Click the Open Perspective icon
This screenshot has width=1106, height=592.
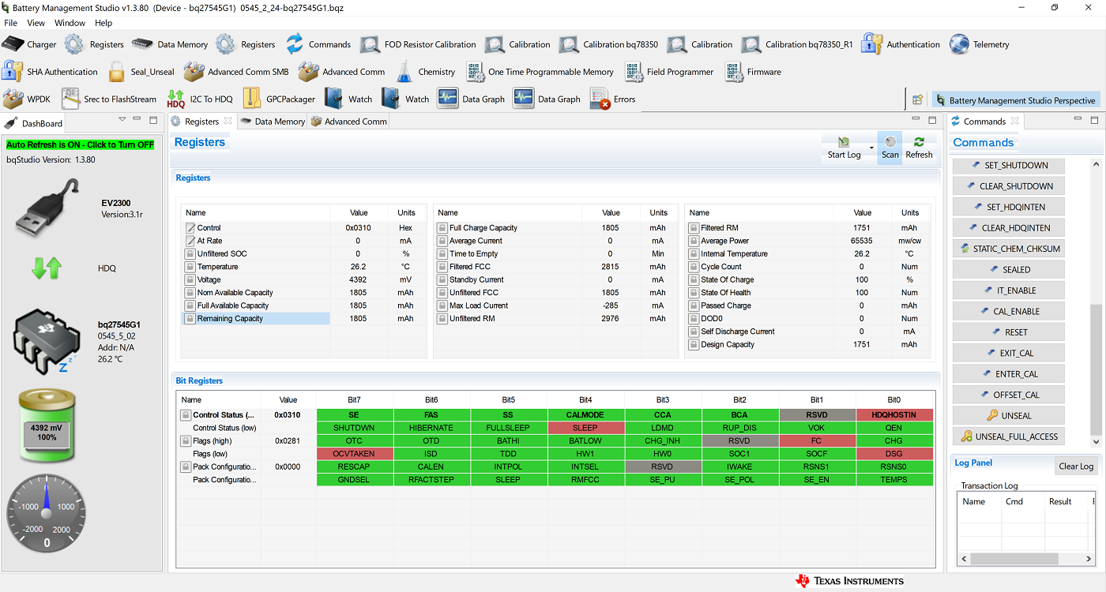(917, 100)
